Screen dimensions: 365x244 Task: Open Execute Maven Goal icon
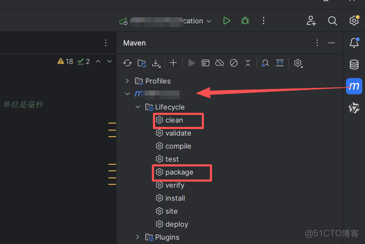click(x=206, y=63)
